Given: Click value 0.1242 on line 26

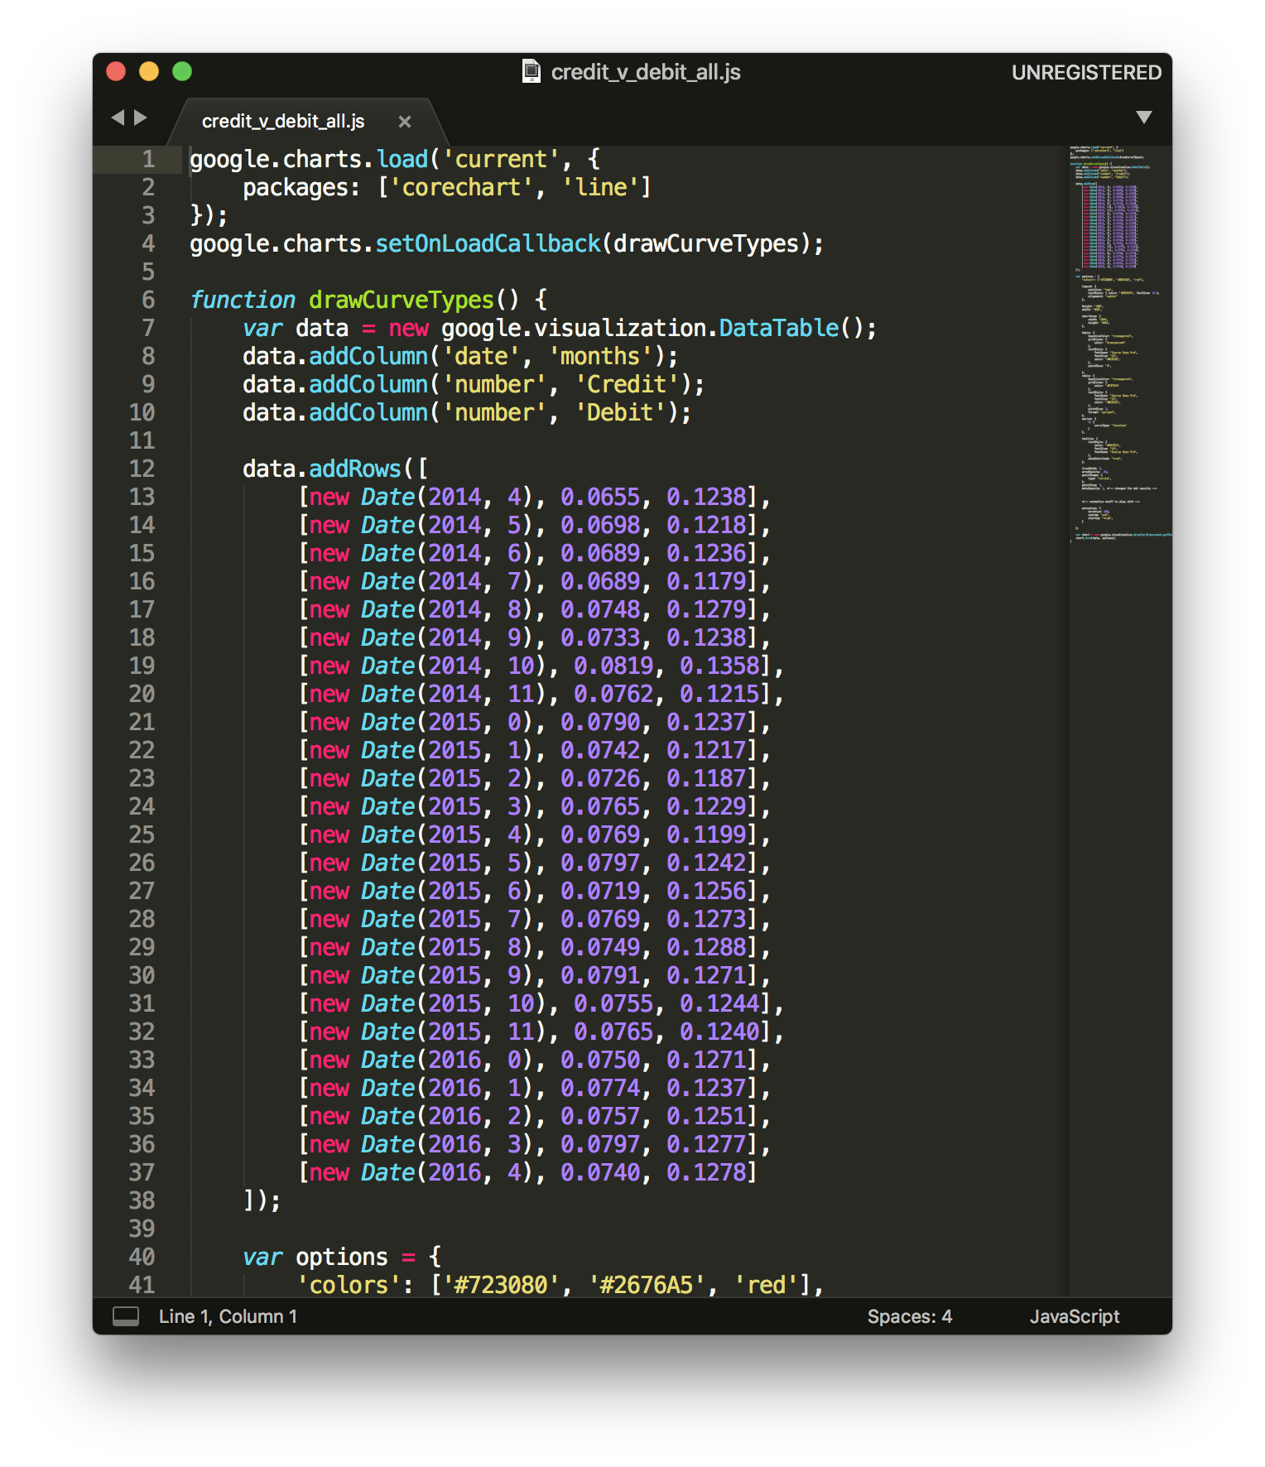Looking at the screenshot, I should point(707,863).
